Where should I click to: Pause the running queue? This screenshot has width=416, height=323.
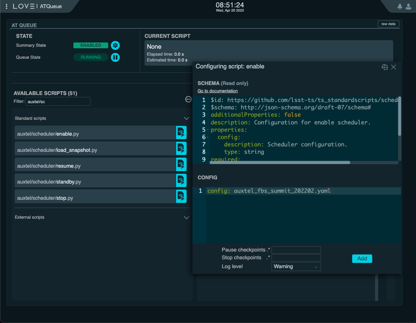(x=115, y=57)
